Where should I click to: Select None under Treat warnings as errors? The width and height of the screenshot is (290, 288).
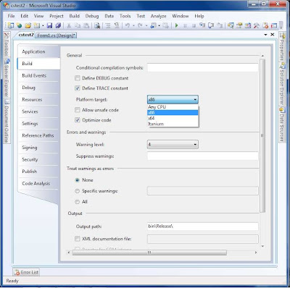[78, 180]
